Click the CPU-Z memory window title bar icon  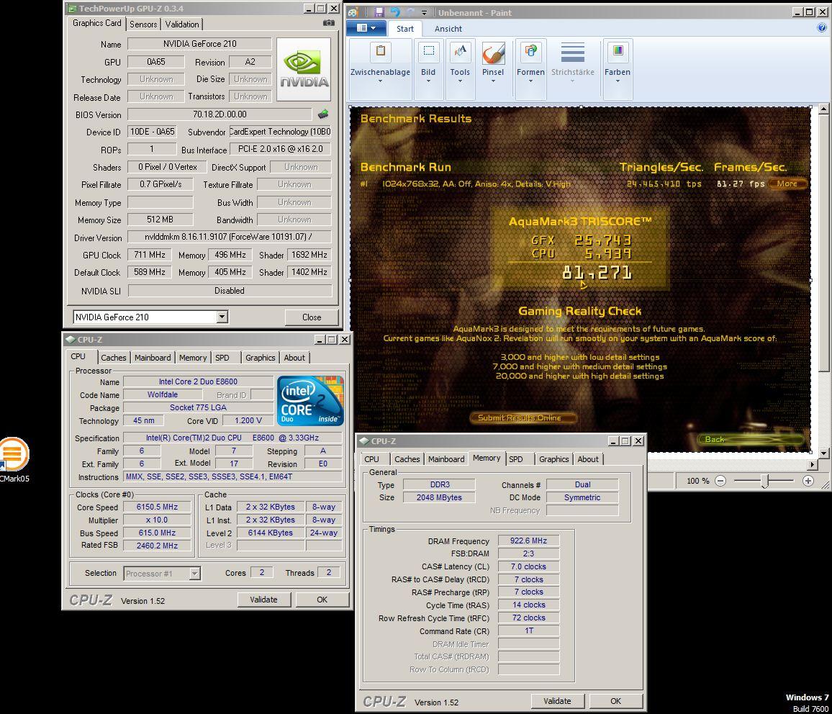[364, 440]
